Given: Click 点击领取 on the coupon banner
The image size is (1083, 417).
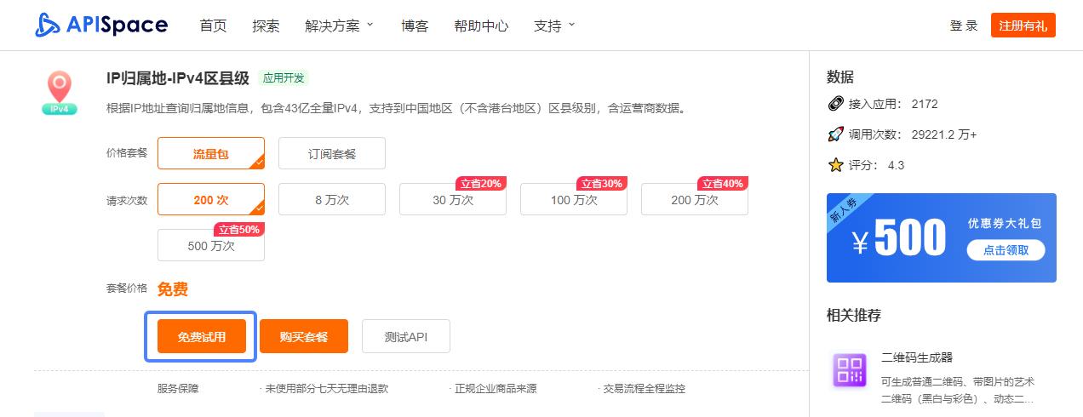Looking at the screenshot, I should pyautogui.click(x=1006, y=250).
